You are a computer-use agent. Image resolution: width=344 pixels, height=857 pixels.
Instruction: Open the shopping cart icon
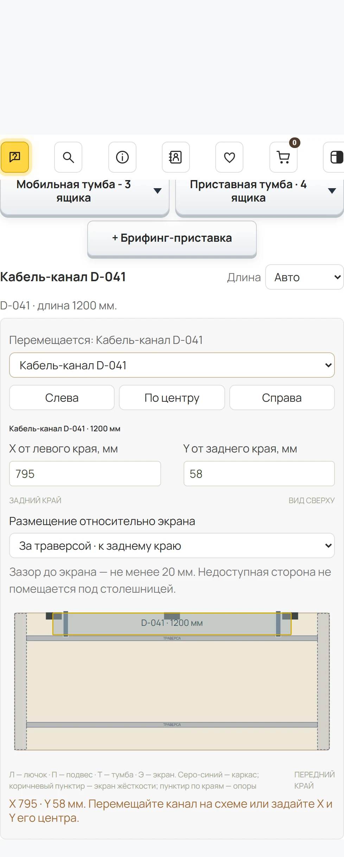(x=284, y=157)
